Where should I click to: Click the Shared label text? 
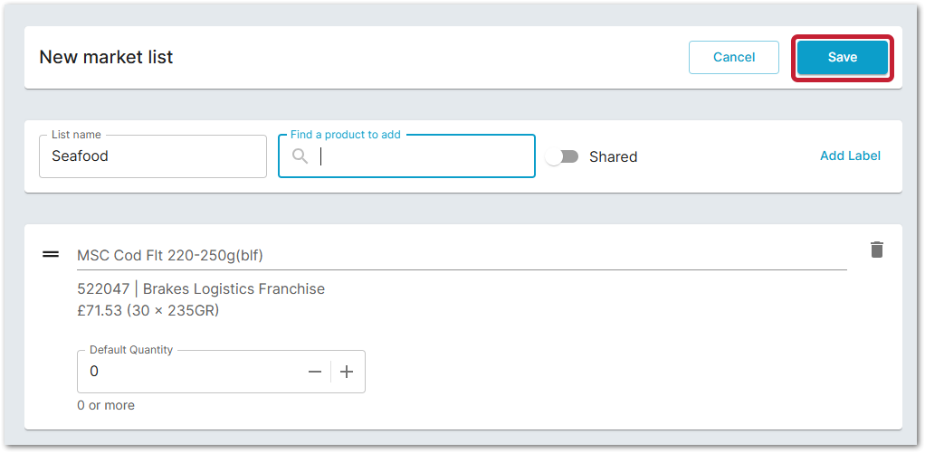tap(613, 156)
